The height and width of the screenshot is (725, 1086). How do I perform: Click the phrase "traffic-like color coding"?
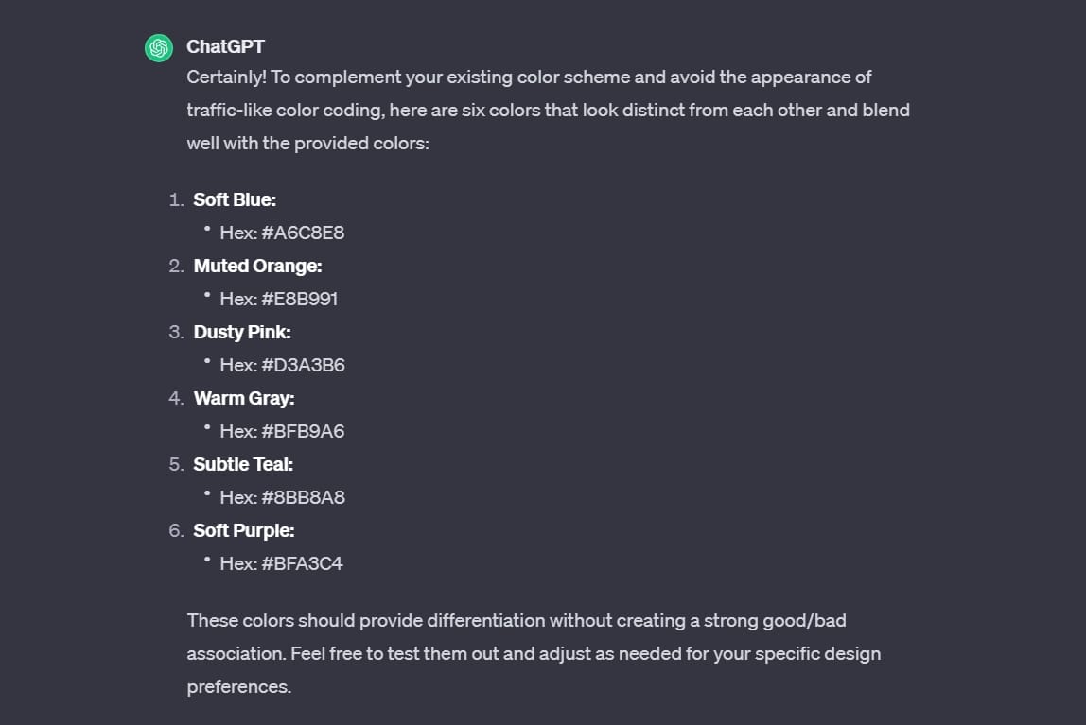coord(285,110)
